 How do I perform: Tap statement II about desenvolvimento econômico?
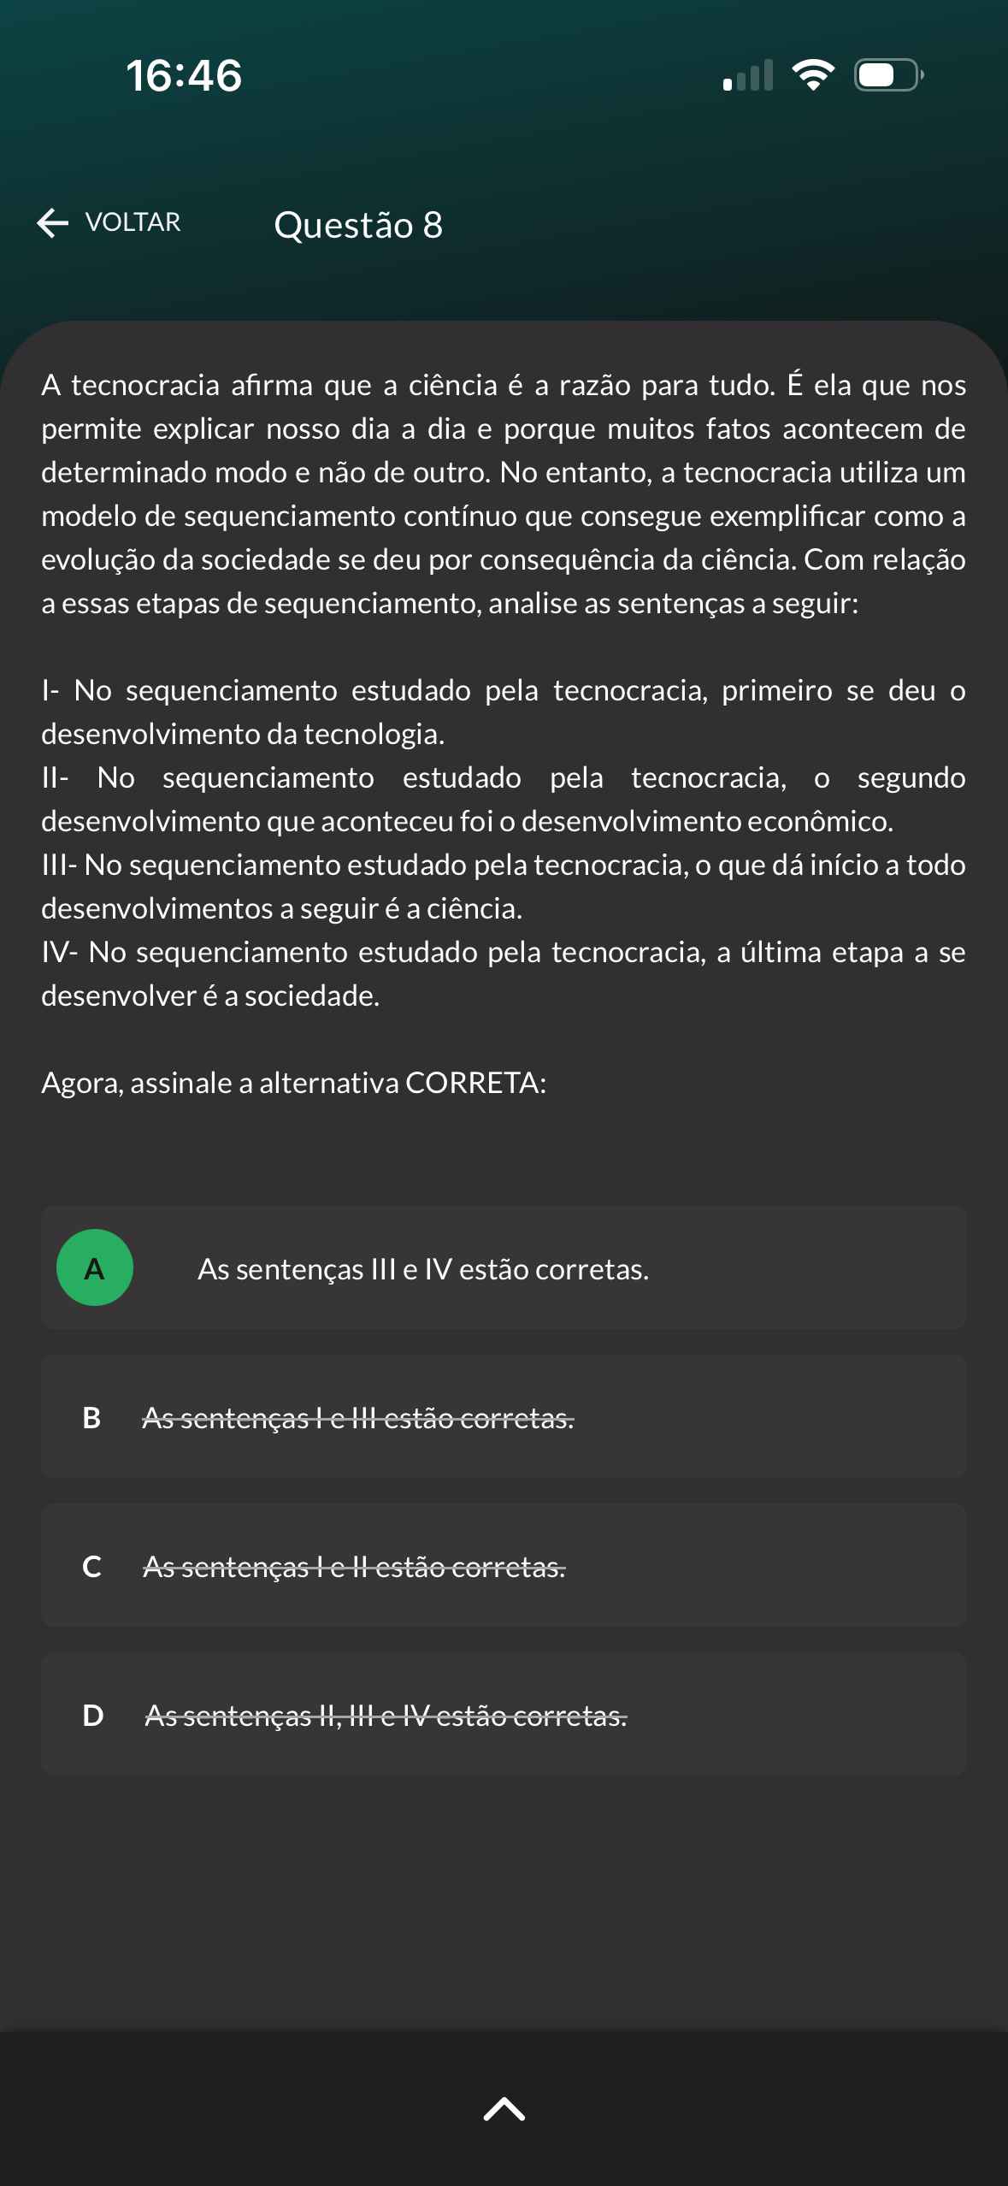pyautogui.click(x=503, y=799)
